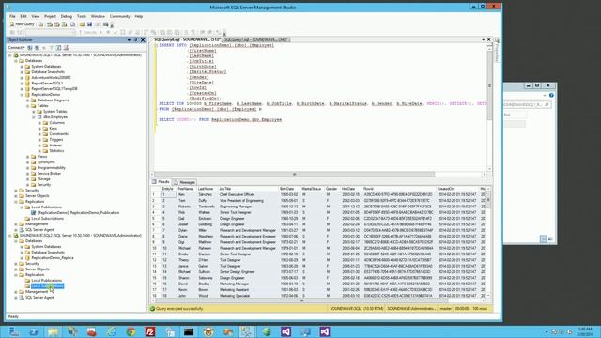Screen dimensions: 601x338
Task: Close the Object Explorer panel
Action: pyautogui.click(x=143, y=39)
